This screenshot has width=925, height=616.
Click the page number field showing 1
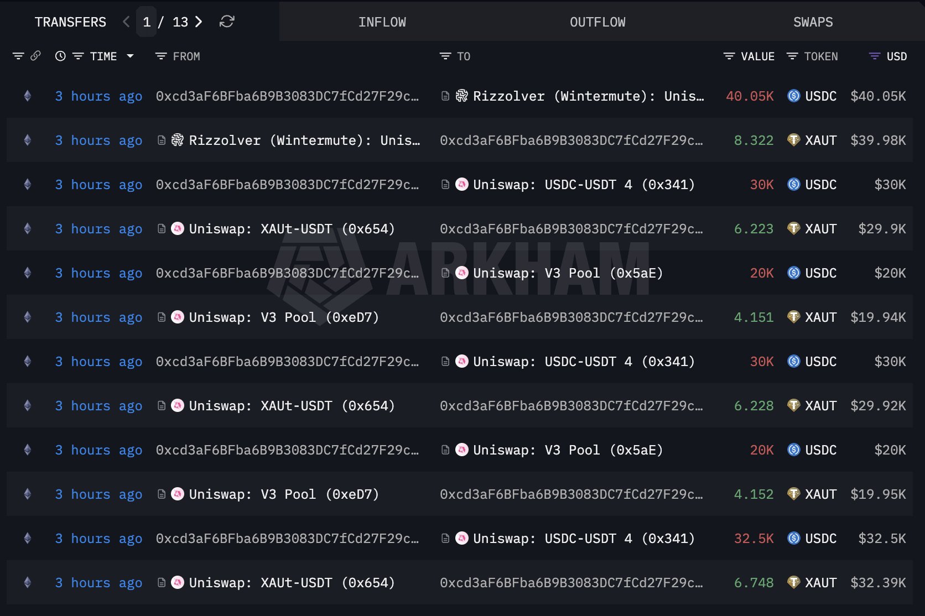tap(147, 22)
